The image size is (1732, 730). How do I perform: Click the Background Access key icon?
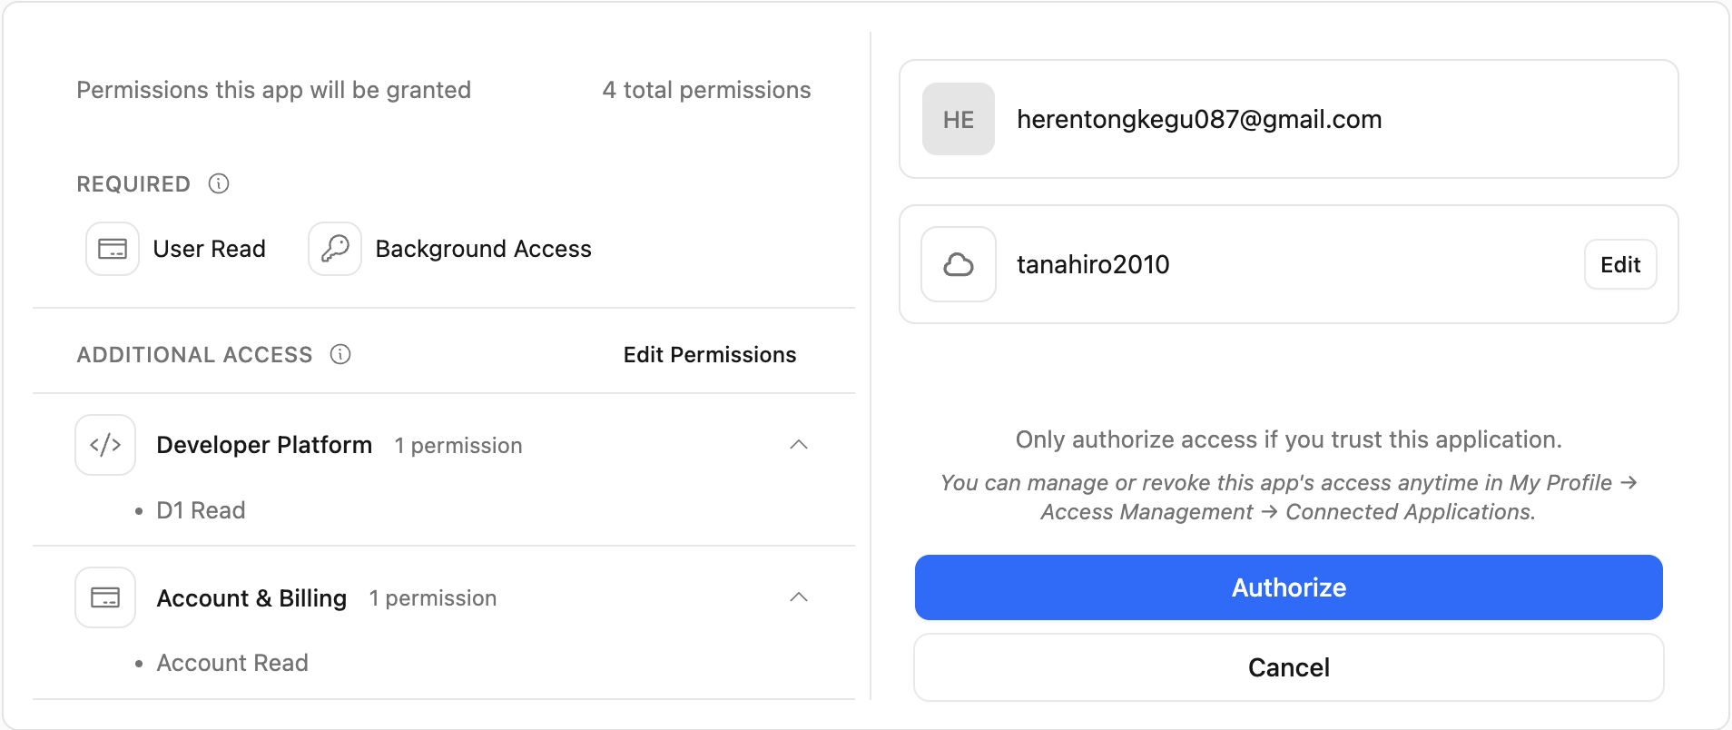point(335,249)
